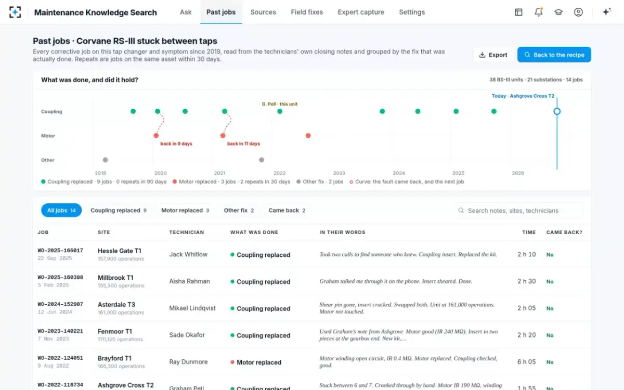Viewport: 624px width, 390px height.
Task: Filter by Other fix chip
Action: (x=239, y=210)
